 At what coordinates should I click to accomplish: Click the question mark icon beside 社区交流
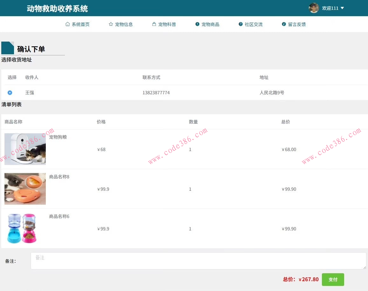(x=240, y=24)
